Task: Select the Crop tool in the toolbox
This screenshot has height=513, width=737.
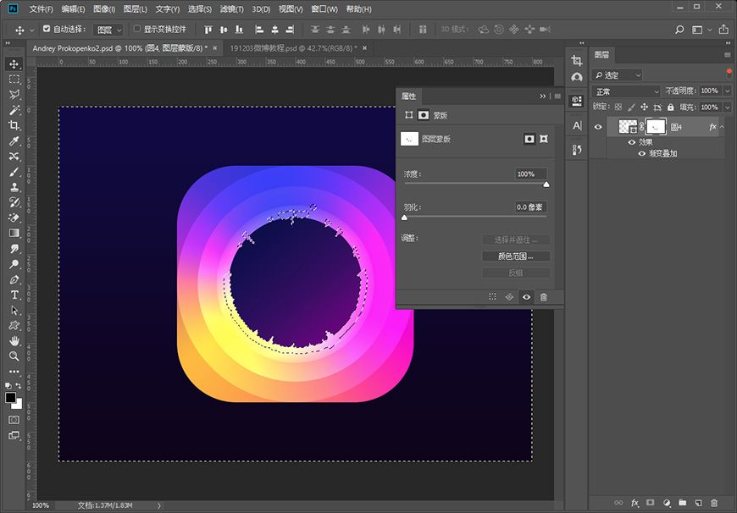Action: [14, 125]
